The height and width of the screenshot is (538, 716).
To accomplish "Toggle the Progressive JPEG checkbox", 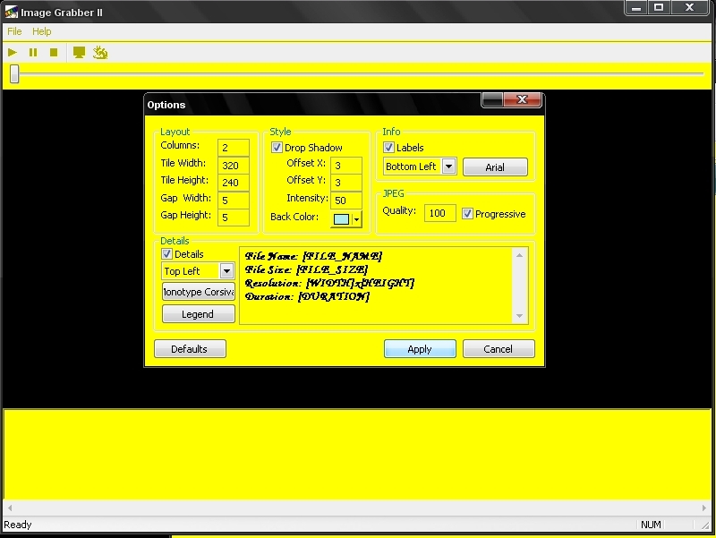I will pos(467,214).
